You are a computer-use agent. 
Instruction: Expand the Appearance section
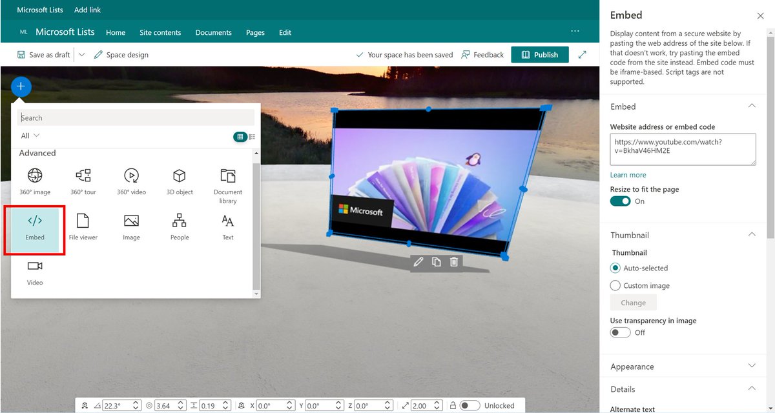(x=751, y=366)
